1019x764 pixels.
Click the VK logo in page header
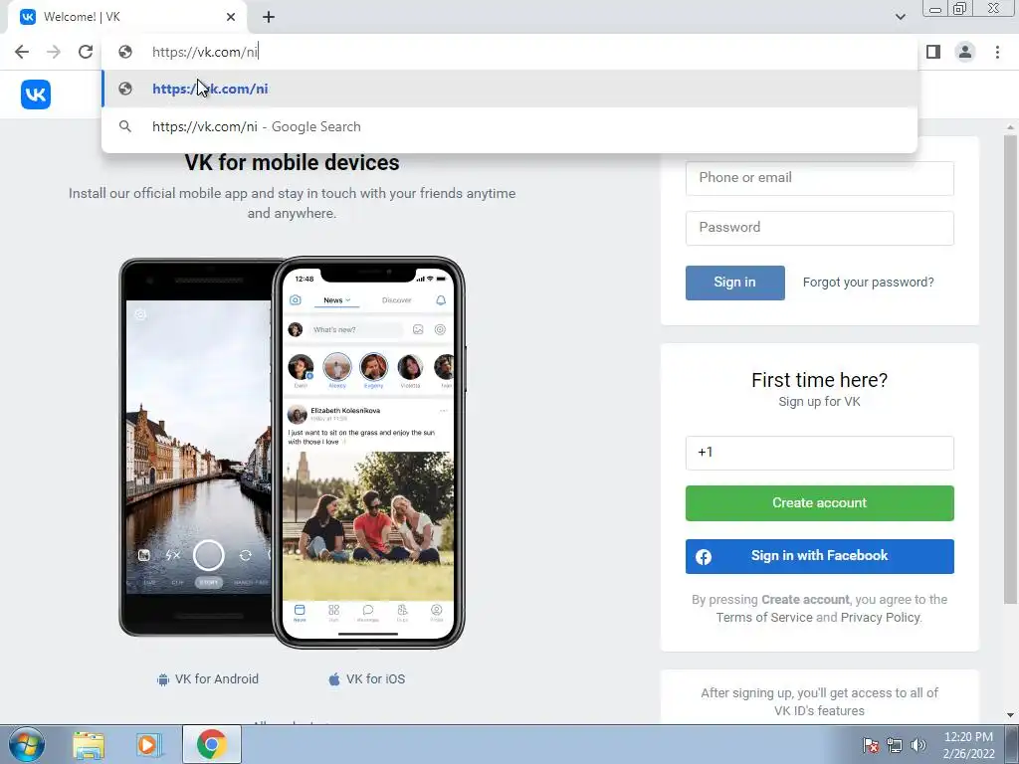tap(35, 95)
